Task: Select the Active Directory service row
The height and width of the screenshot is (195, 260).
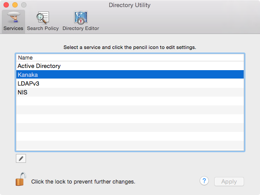Action: click(x=130, y=66)
